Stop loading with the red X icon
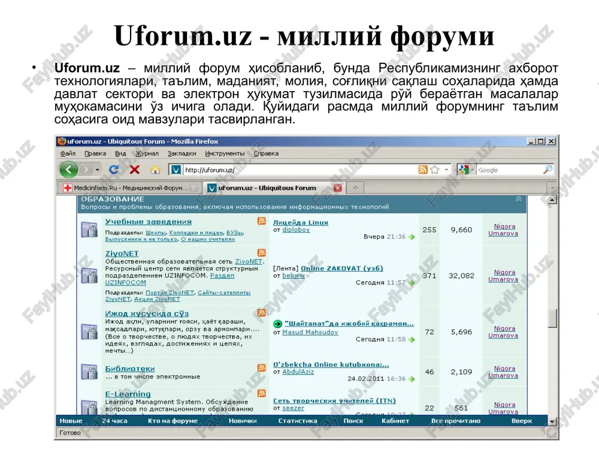Viewport: 599px width, 449px height. tap(134, 169)
